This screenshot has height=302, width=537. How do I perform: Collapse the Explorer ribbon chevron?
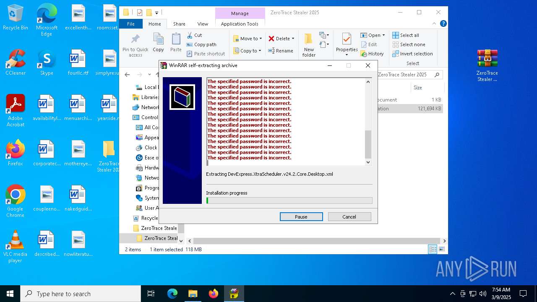point(435,24)
